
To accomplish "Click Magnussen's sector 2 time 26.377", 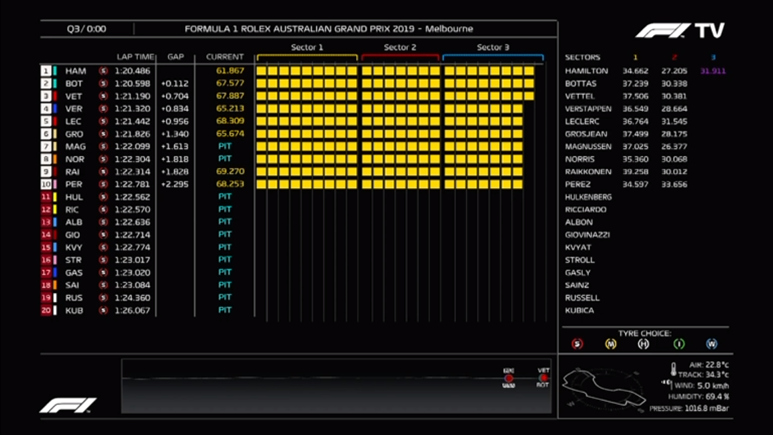I will click(x=674, y=146).
